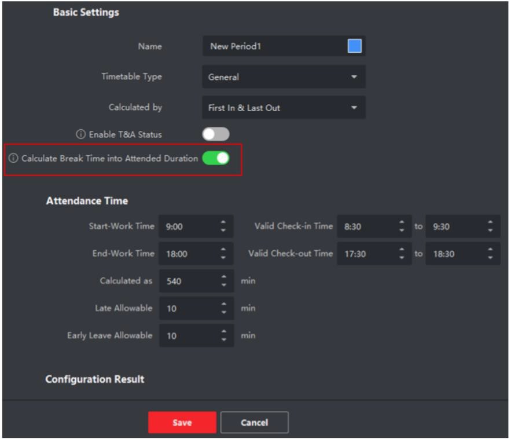Decrease Valid Check-out end time 18:30
The image size is (511, 439).
click(491, 257)
